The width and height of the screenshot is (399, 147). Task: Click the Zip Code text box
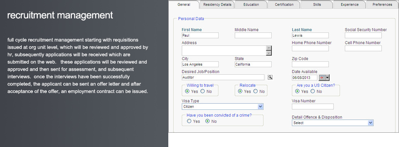tap(310, 64)
